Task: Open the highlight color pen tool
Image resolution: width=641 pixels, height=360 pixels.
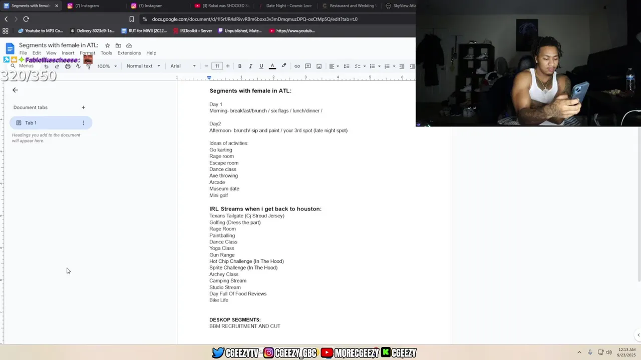Action: [284, 66]
